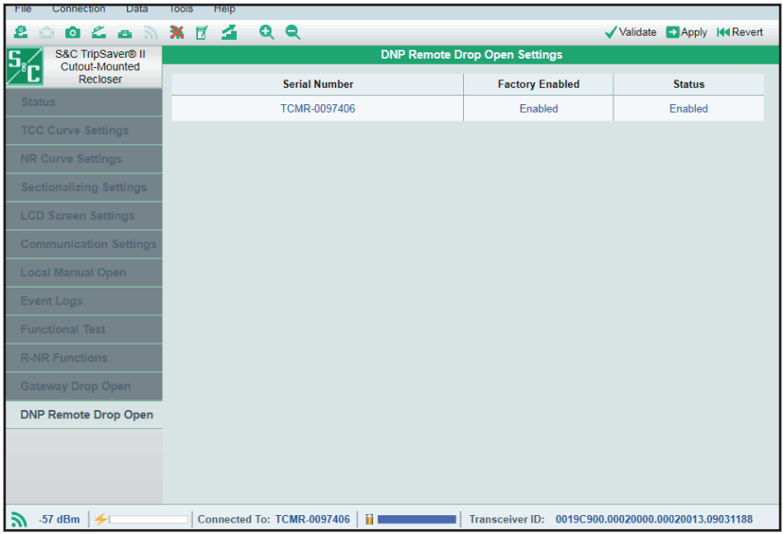Open the Help menu
Image resolution: width=783 pixels, height=534 pixels.
click(224, 9)
